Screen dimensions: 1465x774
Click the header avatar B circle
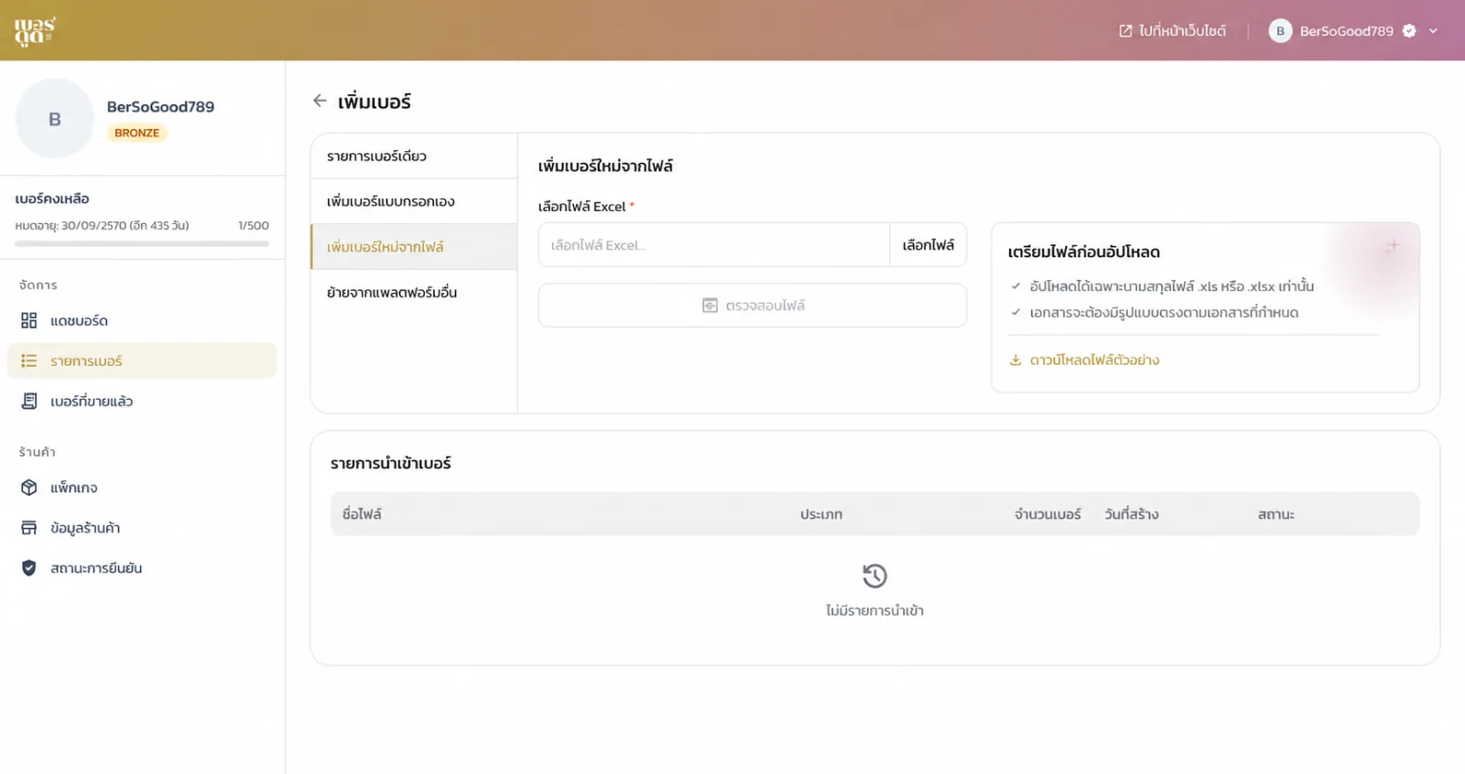click(x=1280, y=31)
